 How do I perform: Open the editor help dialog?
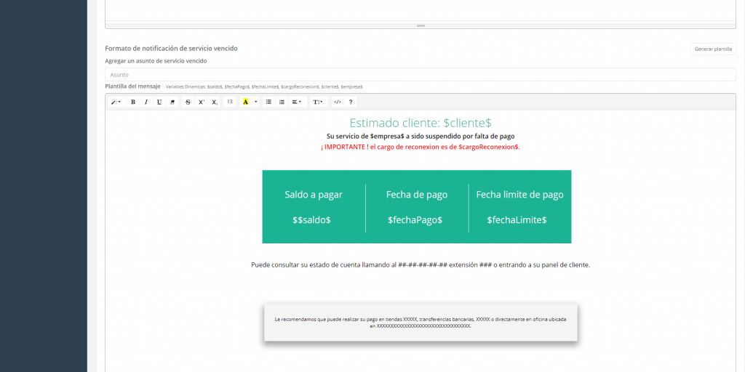click(x=351, y=102)
